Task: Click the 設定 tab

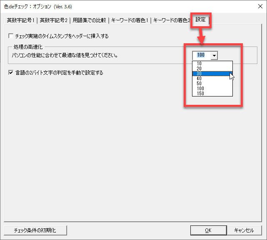Action: (201, 20)
